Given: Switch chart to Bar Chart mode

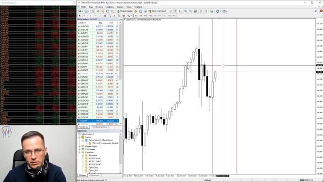Looking at the screenshot, I should (x=171, y=11).
